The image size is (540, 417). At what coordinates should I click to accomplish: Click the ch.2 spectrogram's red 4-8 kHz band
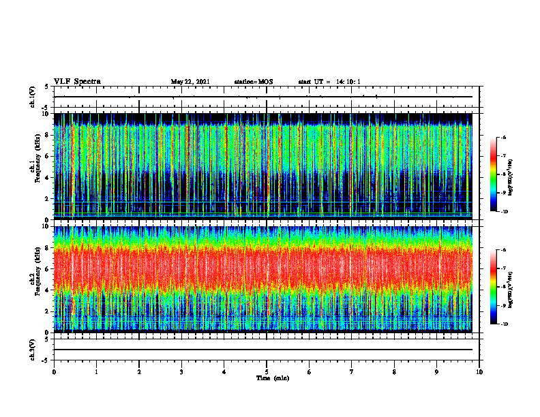click(263, 268)
